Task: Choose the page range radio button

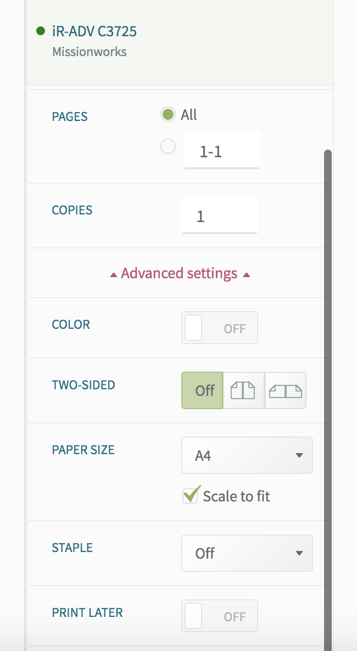Action: coord(168,146)
